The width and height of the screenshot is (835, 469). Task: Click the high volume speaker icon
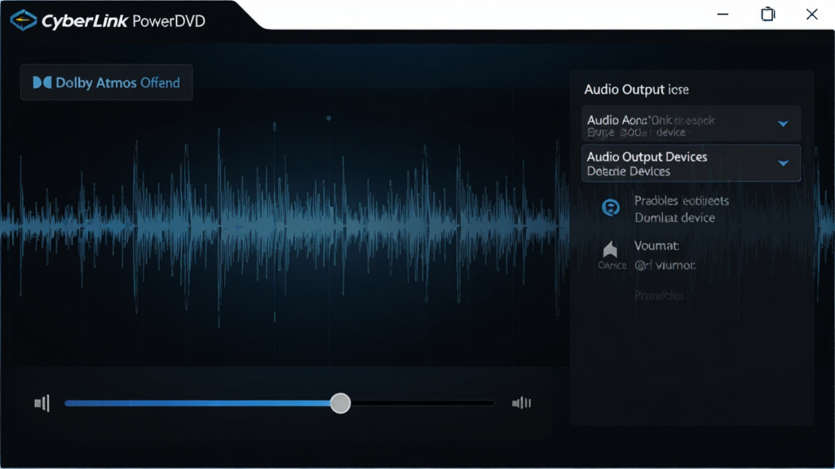[x=521, y=403]
